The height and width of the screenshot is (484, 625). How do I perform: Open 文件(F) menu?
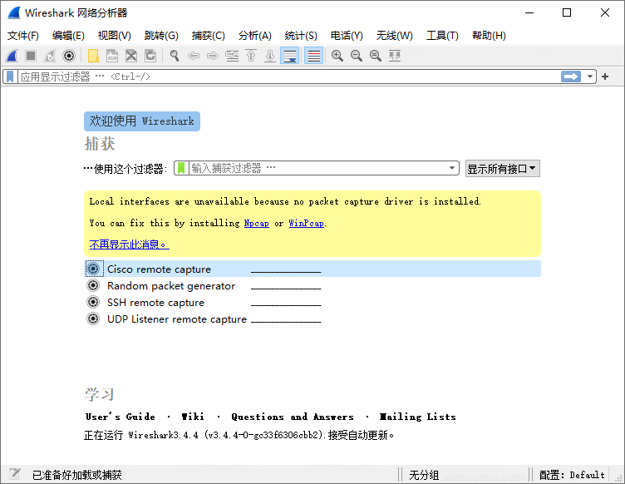coord(22,36)
